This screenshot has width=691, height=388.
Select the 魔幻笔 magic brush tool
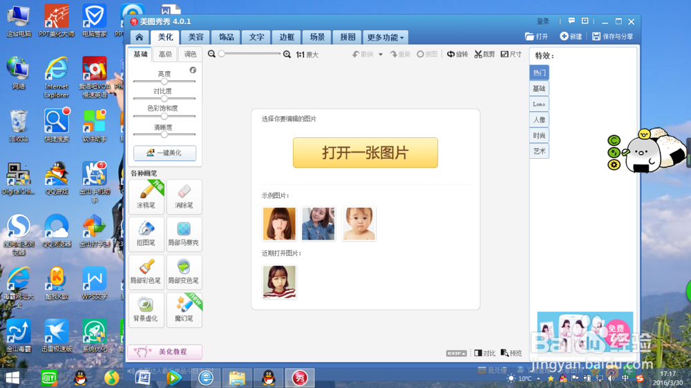click(x=184, y=309)
